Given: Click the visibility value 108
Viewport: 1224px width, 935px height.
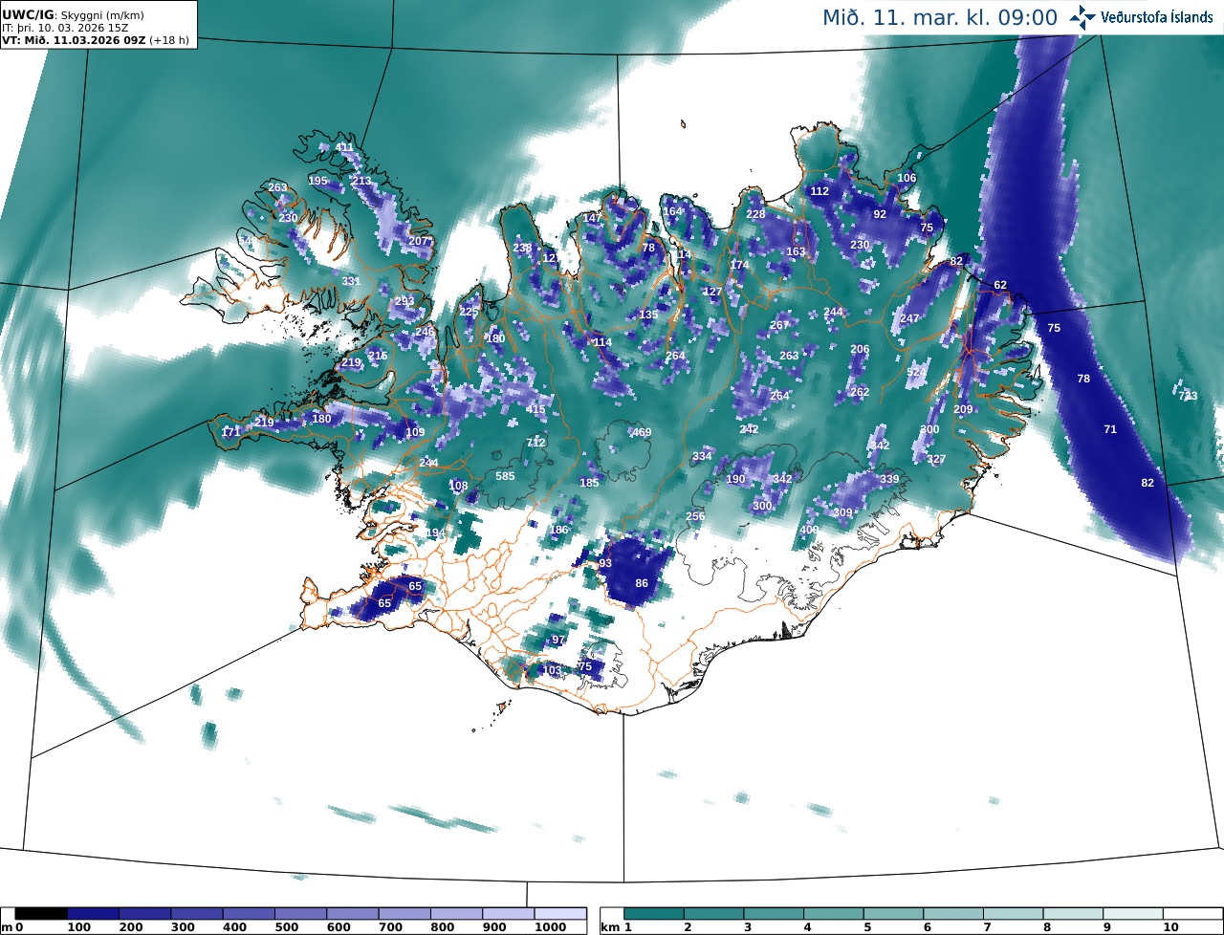Looking at the screenshot, I should point(459,486).
